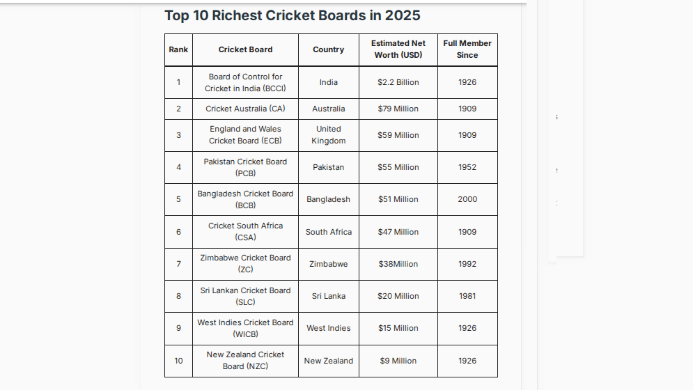This screenshot has height=390, width=693.
Task: Select the 'Cricket Australia (CA)' cell
Action: (245, 109)
